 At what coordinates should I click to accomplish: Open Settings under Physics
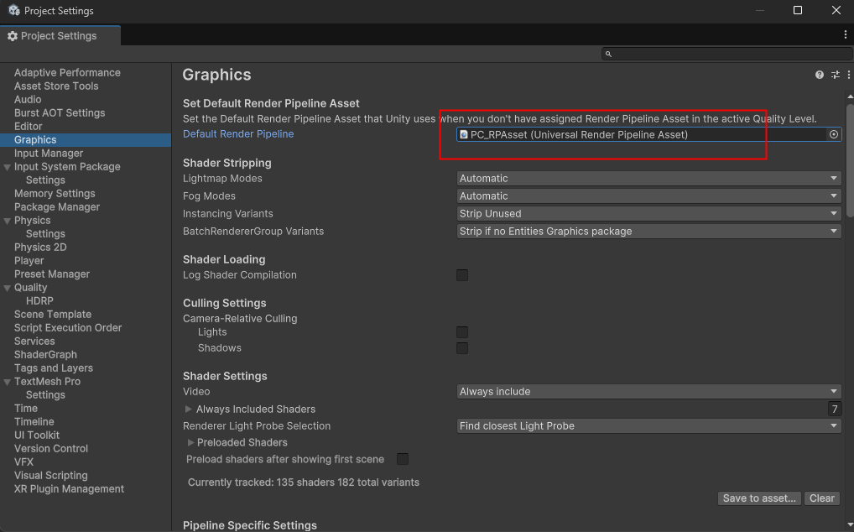click(45, 233)
